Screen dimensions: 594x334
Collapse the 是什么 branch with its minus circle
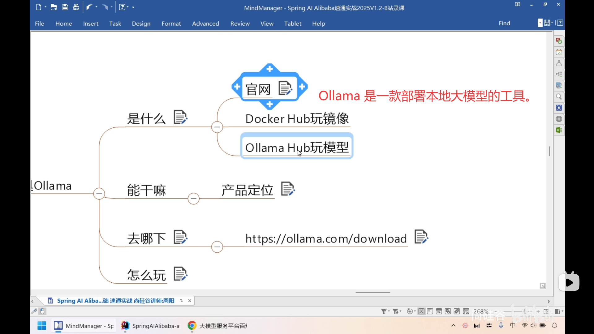217,127
